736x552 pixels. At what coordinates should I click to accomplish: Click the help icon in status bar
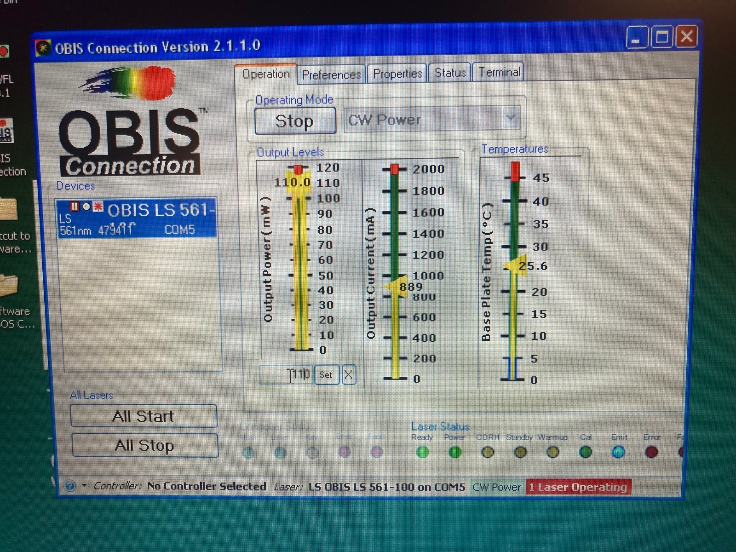tap(70, 486)
